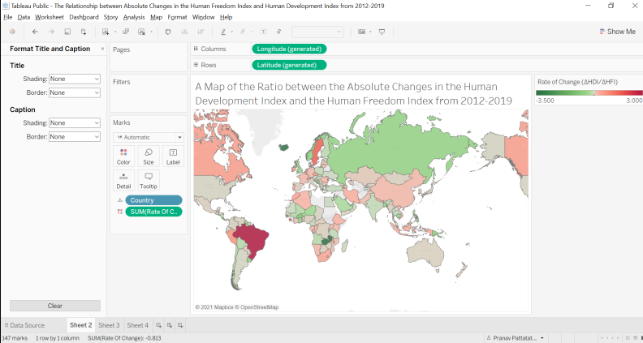Open the Color marks card

123,156
